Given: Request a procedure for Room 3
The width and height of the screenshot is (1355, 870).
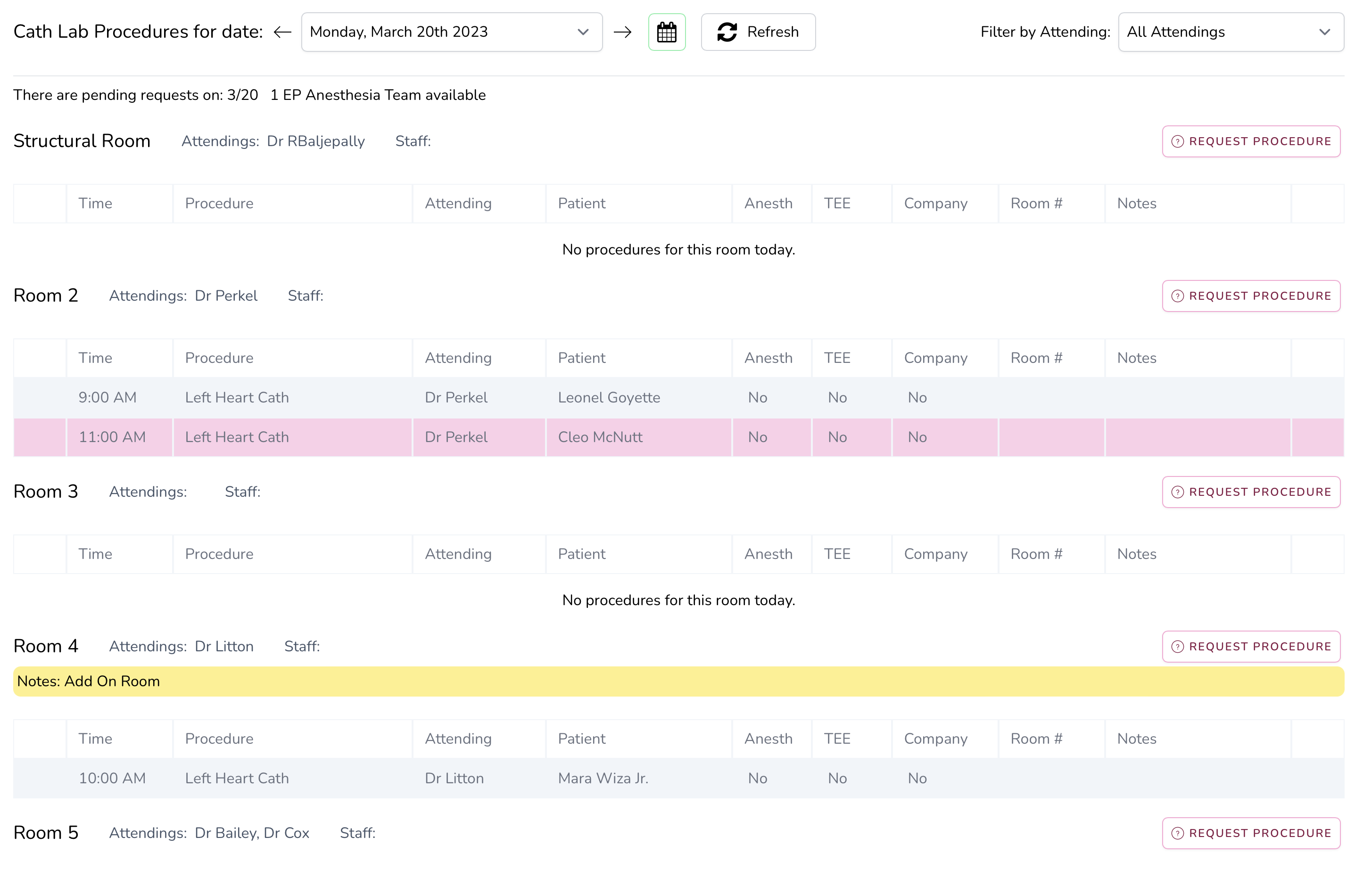Looking at the screenshot, I should [x=1250, y=492].
